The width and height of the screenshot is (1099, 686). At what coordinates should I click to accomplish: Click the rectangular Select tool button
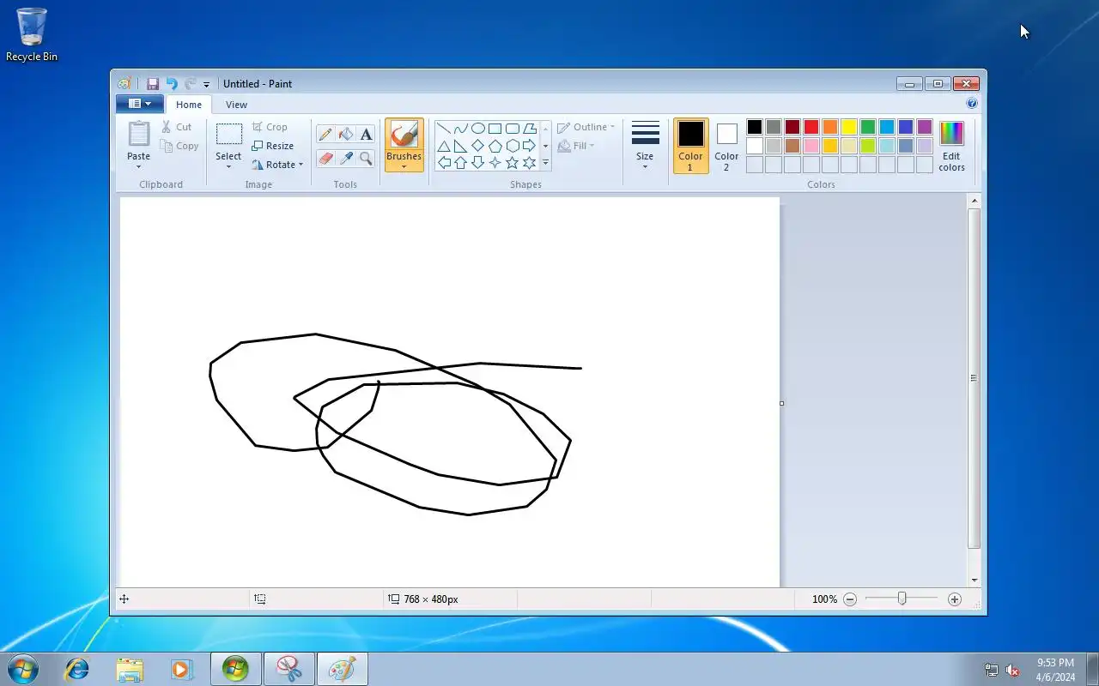point(228,135)
